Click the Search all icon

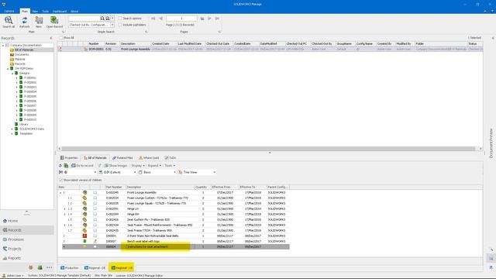9,20
